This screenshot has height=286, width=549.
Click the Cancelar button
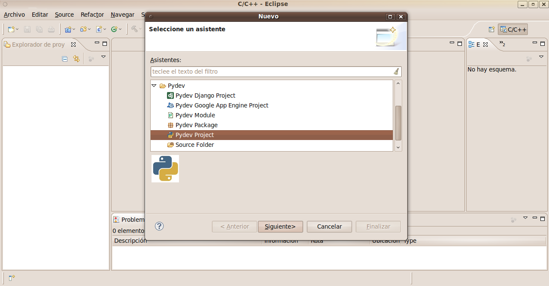pos(330,226)
